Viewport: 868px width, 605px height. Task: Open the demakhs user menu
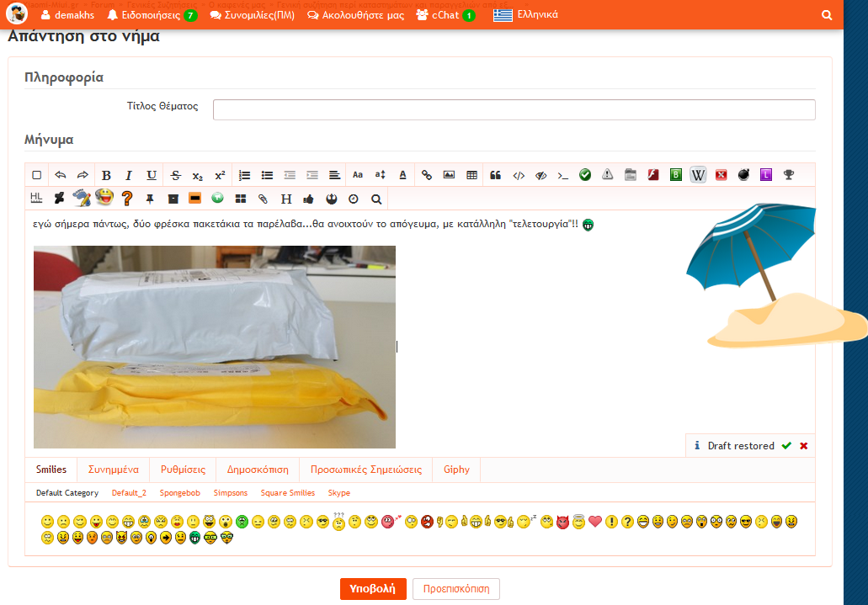67,15
